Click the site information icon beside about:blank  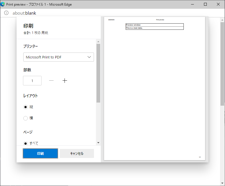click(x=6, y=13)
